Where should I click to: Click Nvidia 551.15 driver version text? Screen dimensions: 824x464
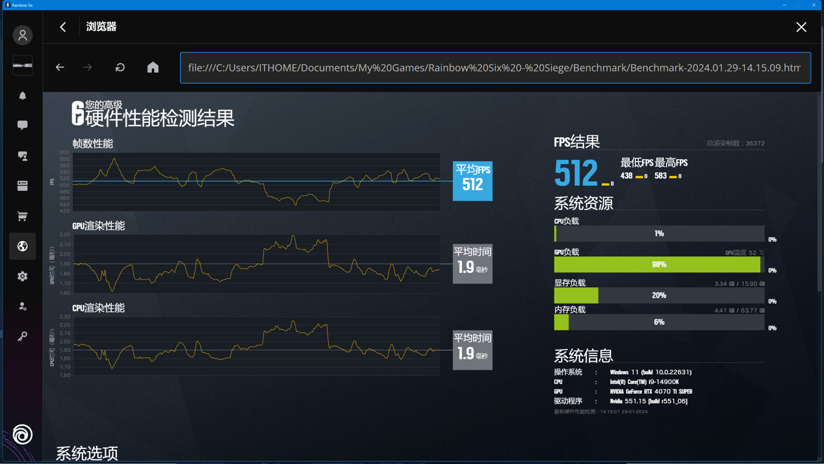point(649,401)
